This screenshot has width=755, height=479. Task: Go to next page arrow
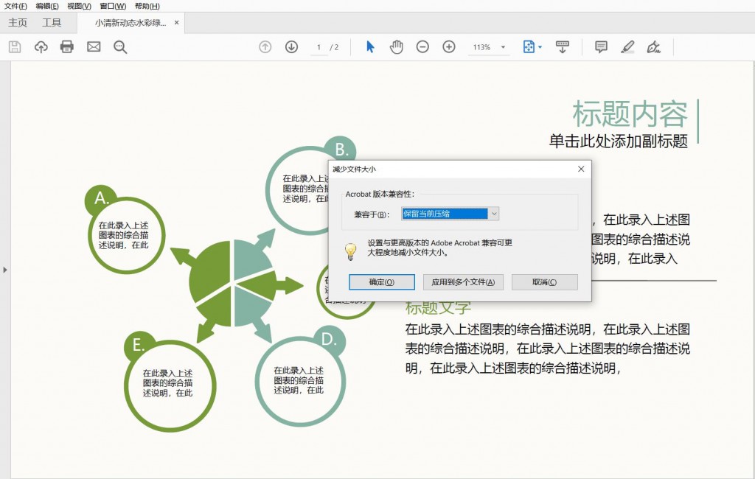tap(291, 46)
